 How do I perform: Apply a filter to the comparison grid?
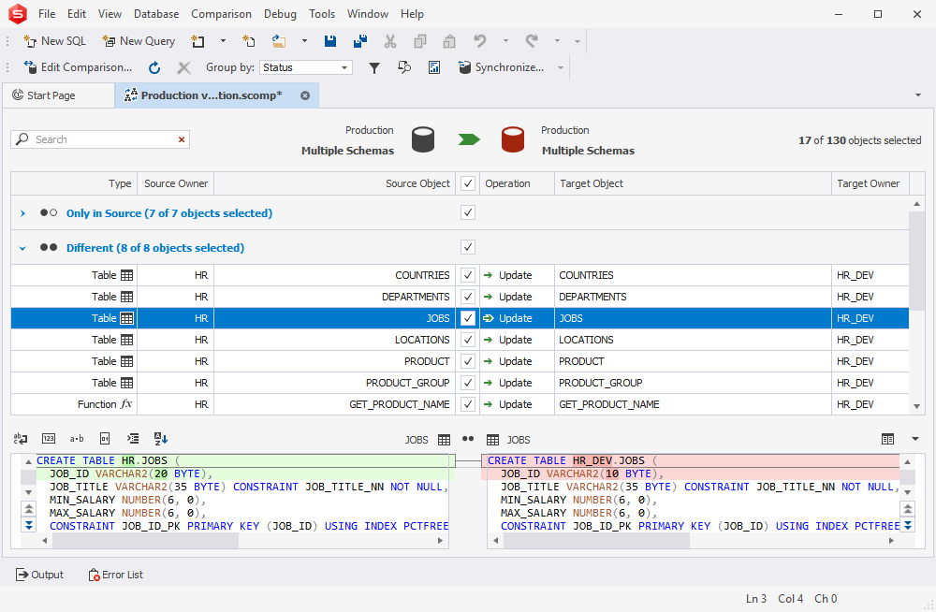(x=374, y=67)
